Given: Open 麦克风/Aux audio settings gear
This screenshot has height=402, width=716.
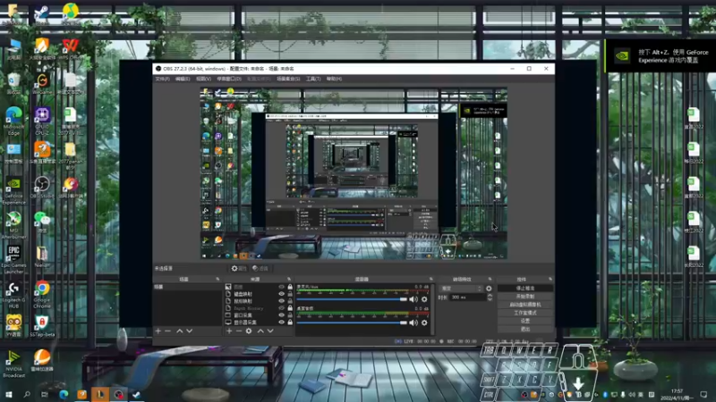Looking at the screenshot, I should click(424, 299).
